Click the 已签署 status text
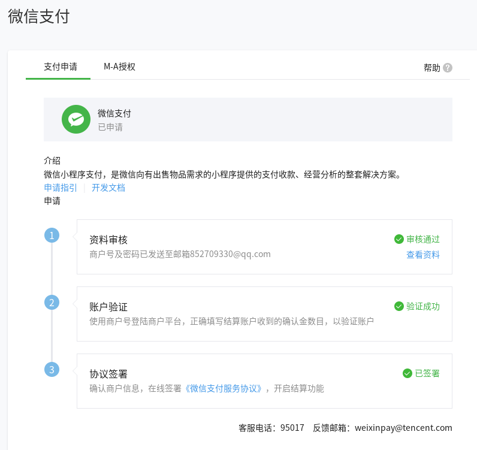 [427, 373]
